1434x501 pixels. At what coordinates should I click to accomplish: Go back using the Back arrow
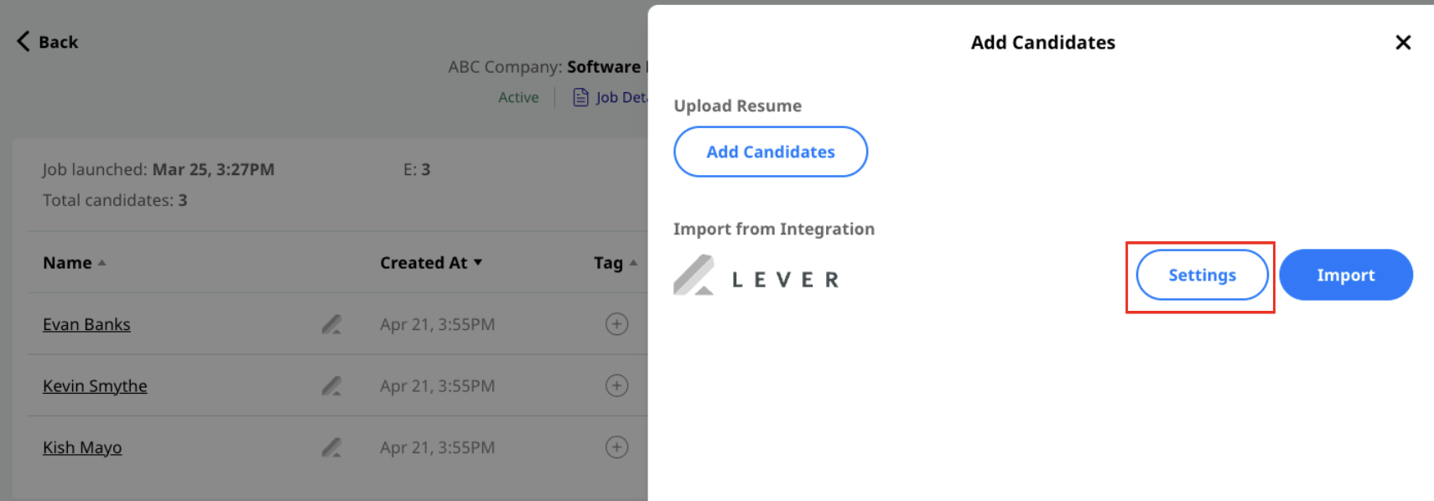(48, 42)
